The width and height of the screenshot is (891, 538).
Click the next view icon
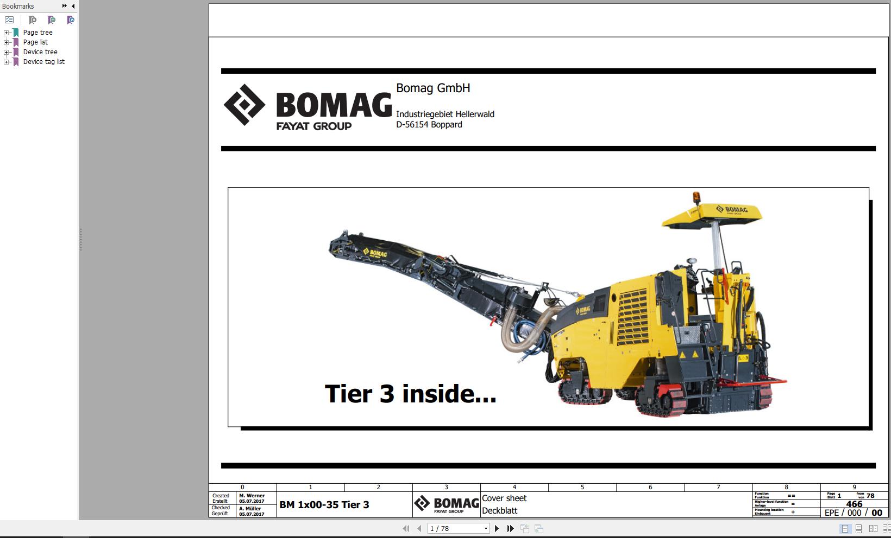(x=539, y=528)
